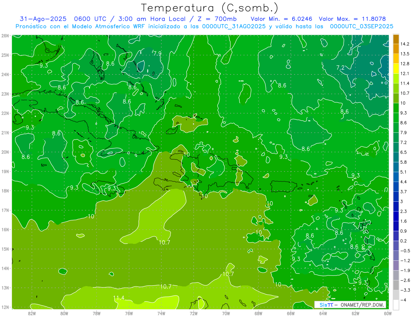Click the title 'Temperatura (C,somb.)'
This screenshot has height=318, width=412.
209,8
